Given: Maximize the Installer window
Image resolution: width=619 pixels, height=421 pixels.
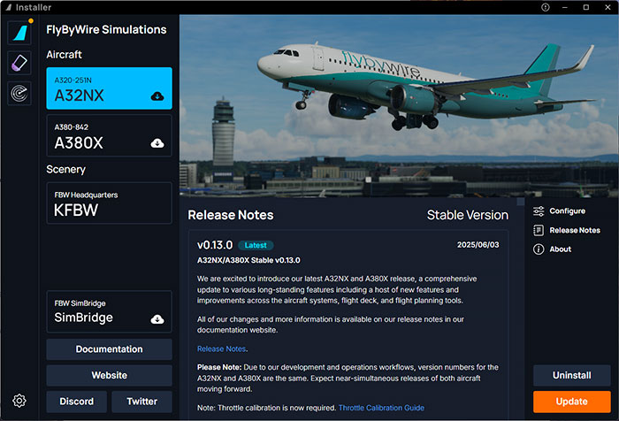Looking at the screenshot, I should [x=586, y=7].
